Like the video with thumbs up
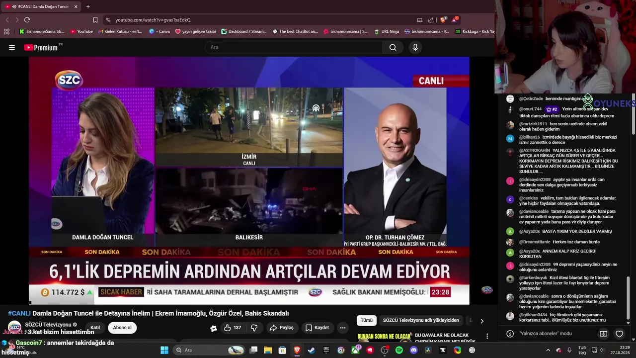 (x=232, y=328)
